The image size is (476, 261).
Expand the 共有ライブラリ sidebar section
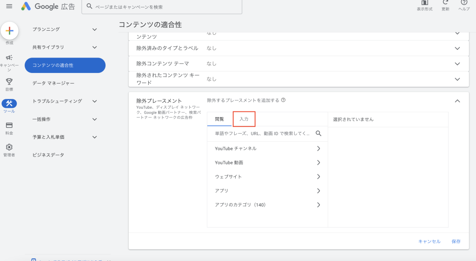94,47
